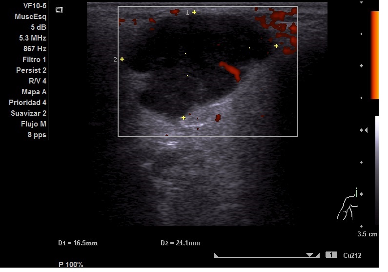Select the right-side caliper cross marker

click(x=276, y=46)
